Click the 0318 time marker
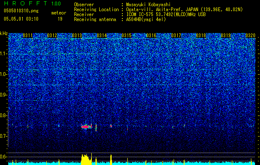The height and width of the screenshot is (165, 260). (201, 35)
